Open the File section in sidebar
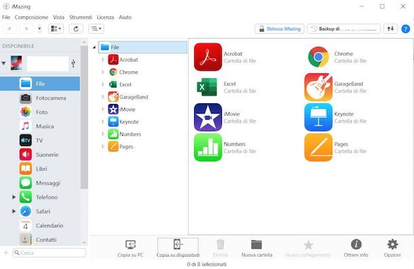The height and width of the screenshot is (269, 414). pyautogui.click(x=40, y=84)
